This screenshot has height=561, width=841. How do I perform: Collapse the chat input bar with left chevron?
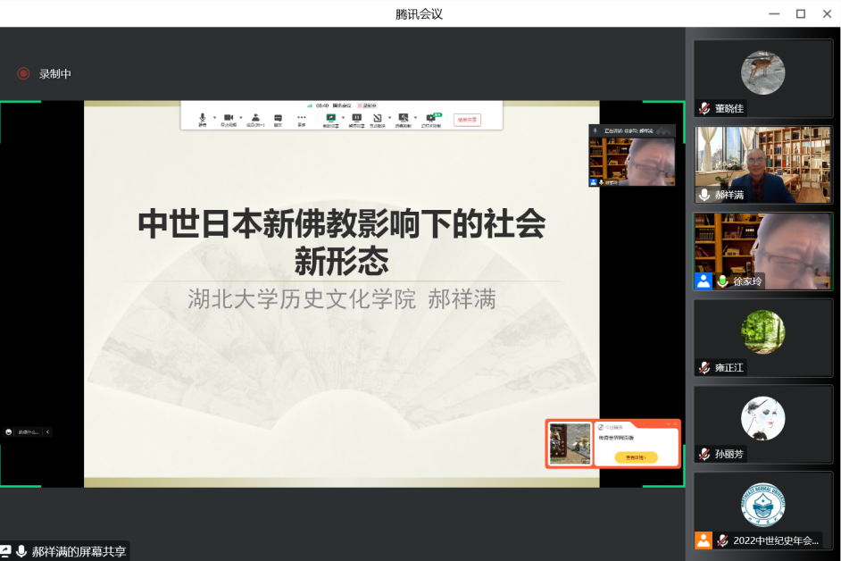pyautogui.click(x=47, y=431)
